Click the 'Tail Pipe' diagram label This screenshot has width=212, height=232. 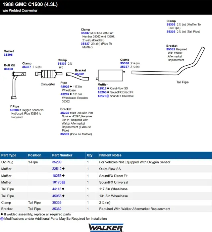click(x=182, y=82)
